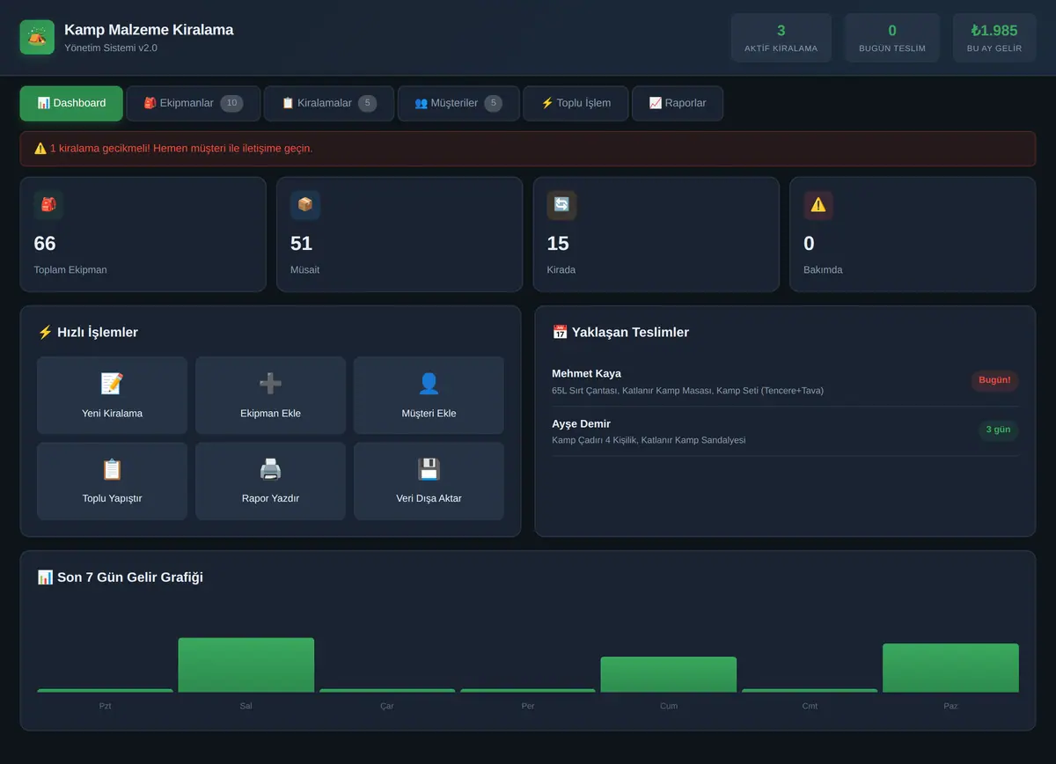Open the Kiralamalar tab
The image size is (1056, 764).
(329, 103)
